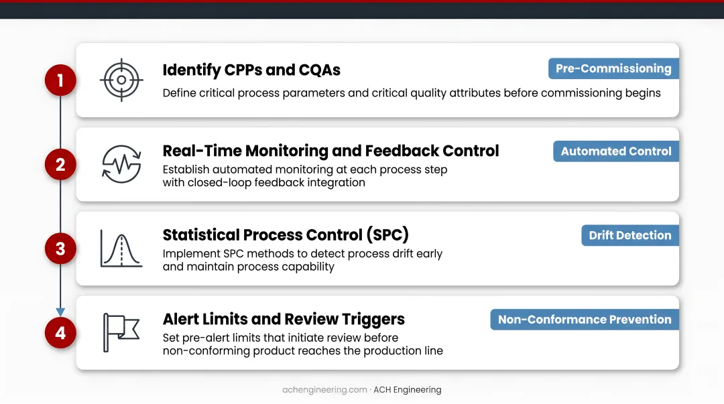Select red step number 1 circle
Screen dimensions: 724x404
click(x=60, y=80)
